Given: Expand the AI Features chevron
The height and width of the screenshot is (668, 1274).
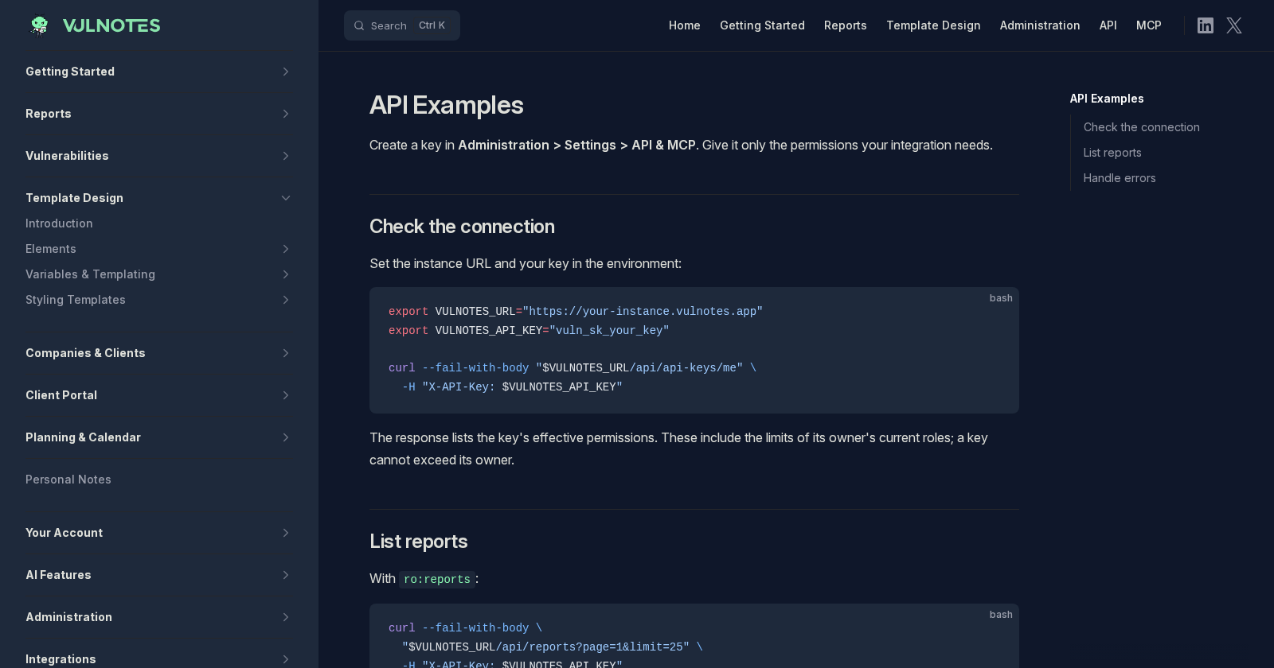Looking at the screenshot, I should (x=286, y=575).
